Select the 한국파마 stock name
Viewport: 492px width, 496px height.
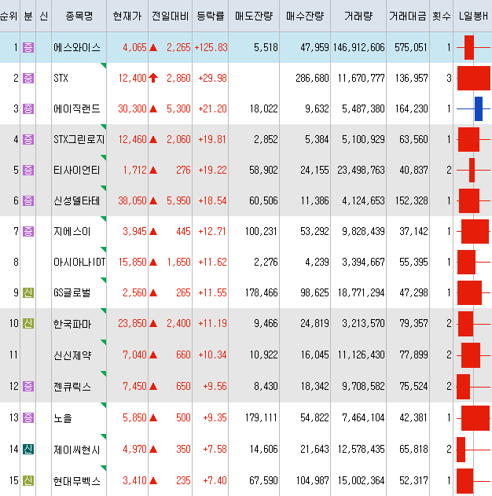[x=72, y=324]
